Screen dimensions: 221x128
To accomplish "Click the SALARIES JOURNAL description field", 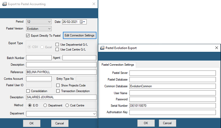I will click(61, 97).
